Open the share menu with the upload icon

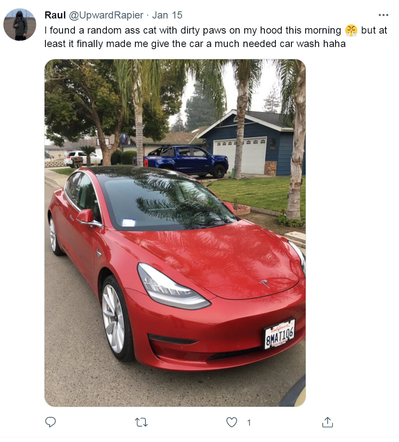(x=328, y=422)
